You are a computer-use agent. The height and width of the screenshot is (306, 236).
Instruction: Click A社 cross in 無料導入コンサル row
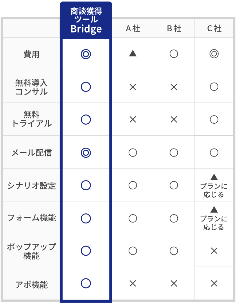point(133,87)
